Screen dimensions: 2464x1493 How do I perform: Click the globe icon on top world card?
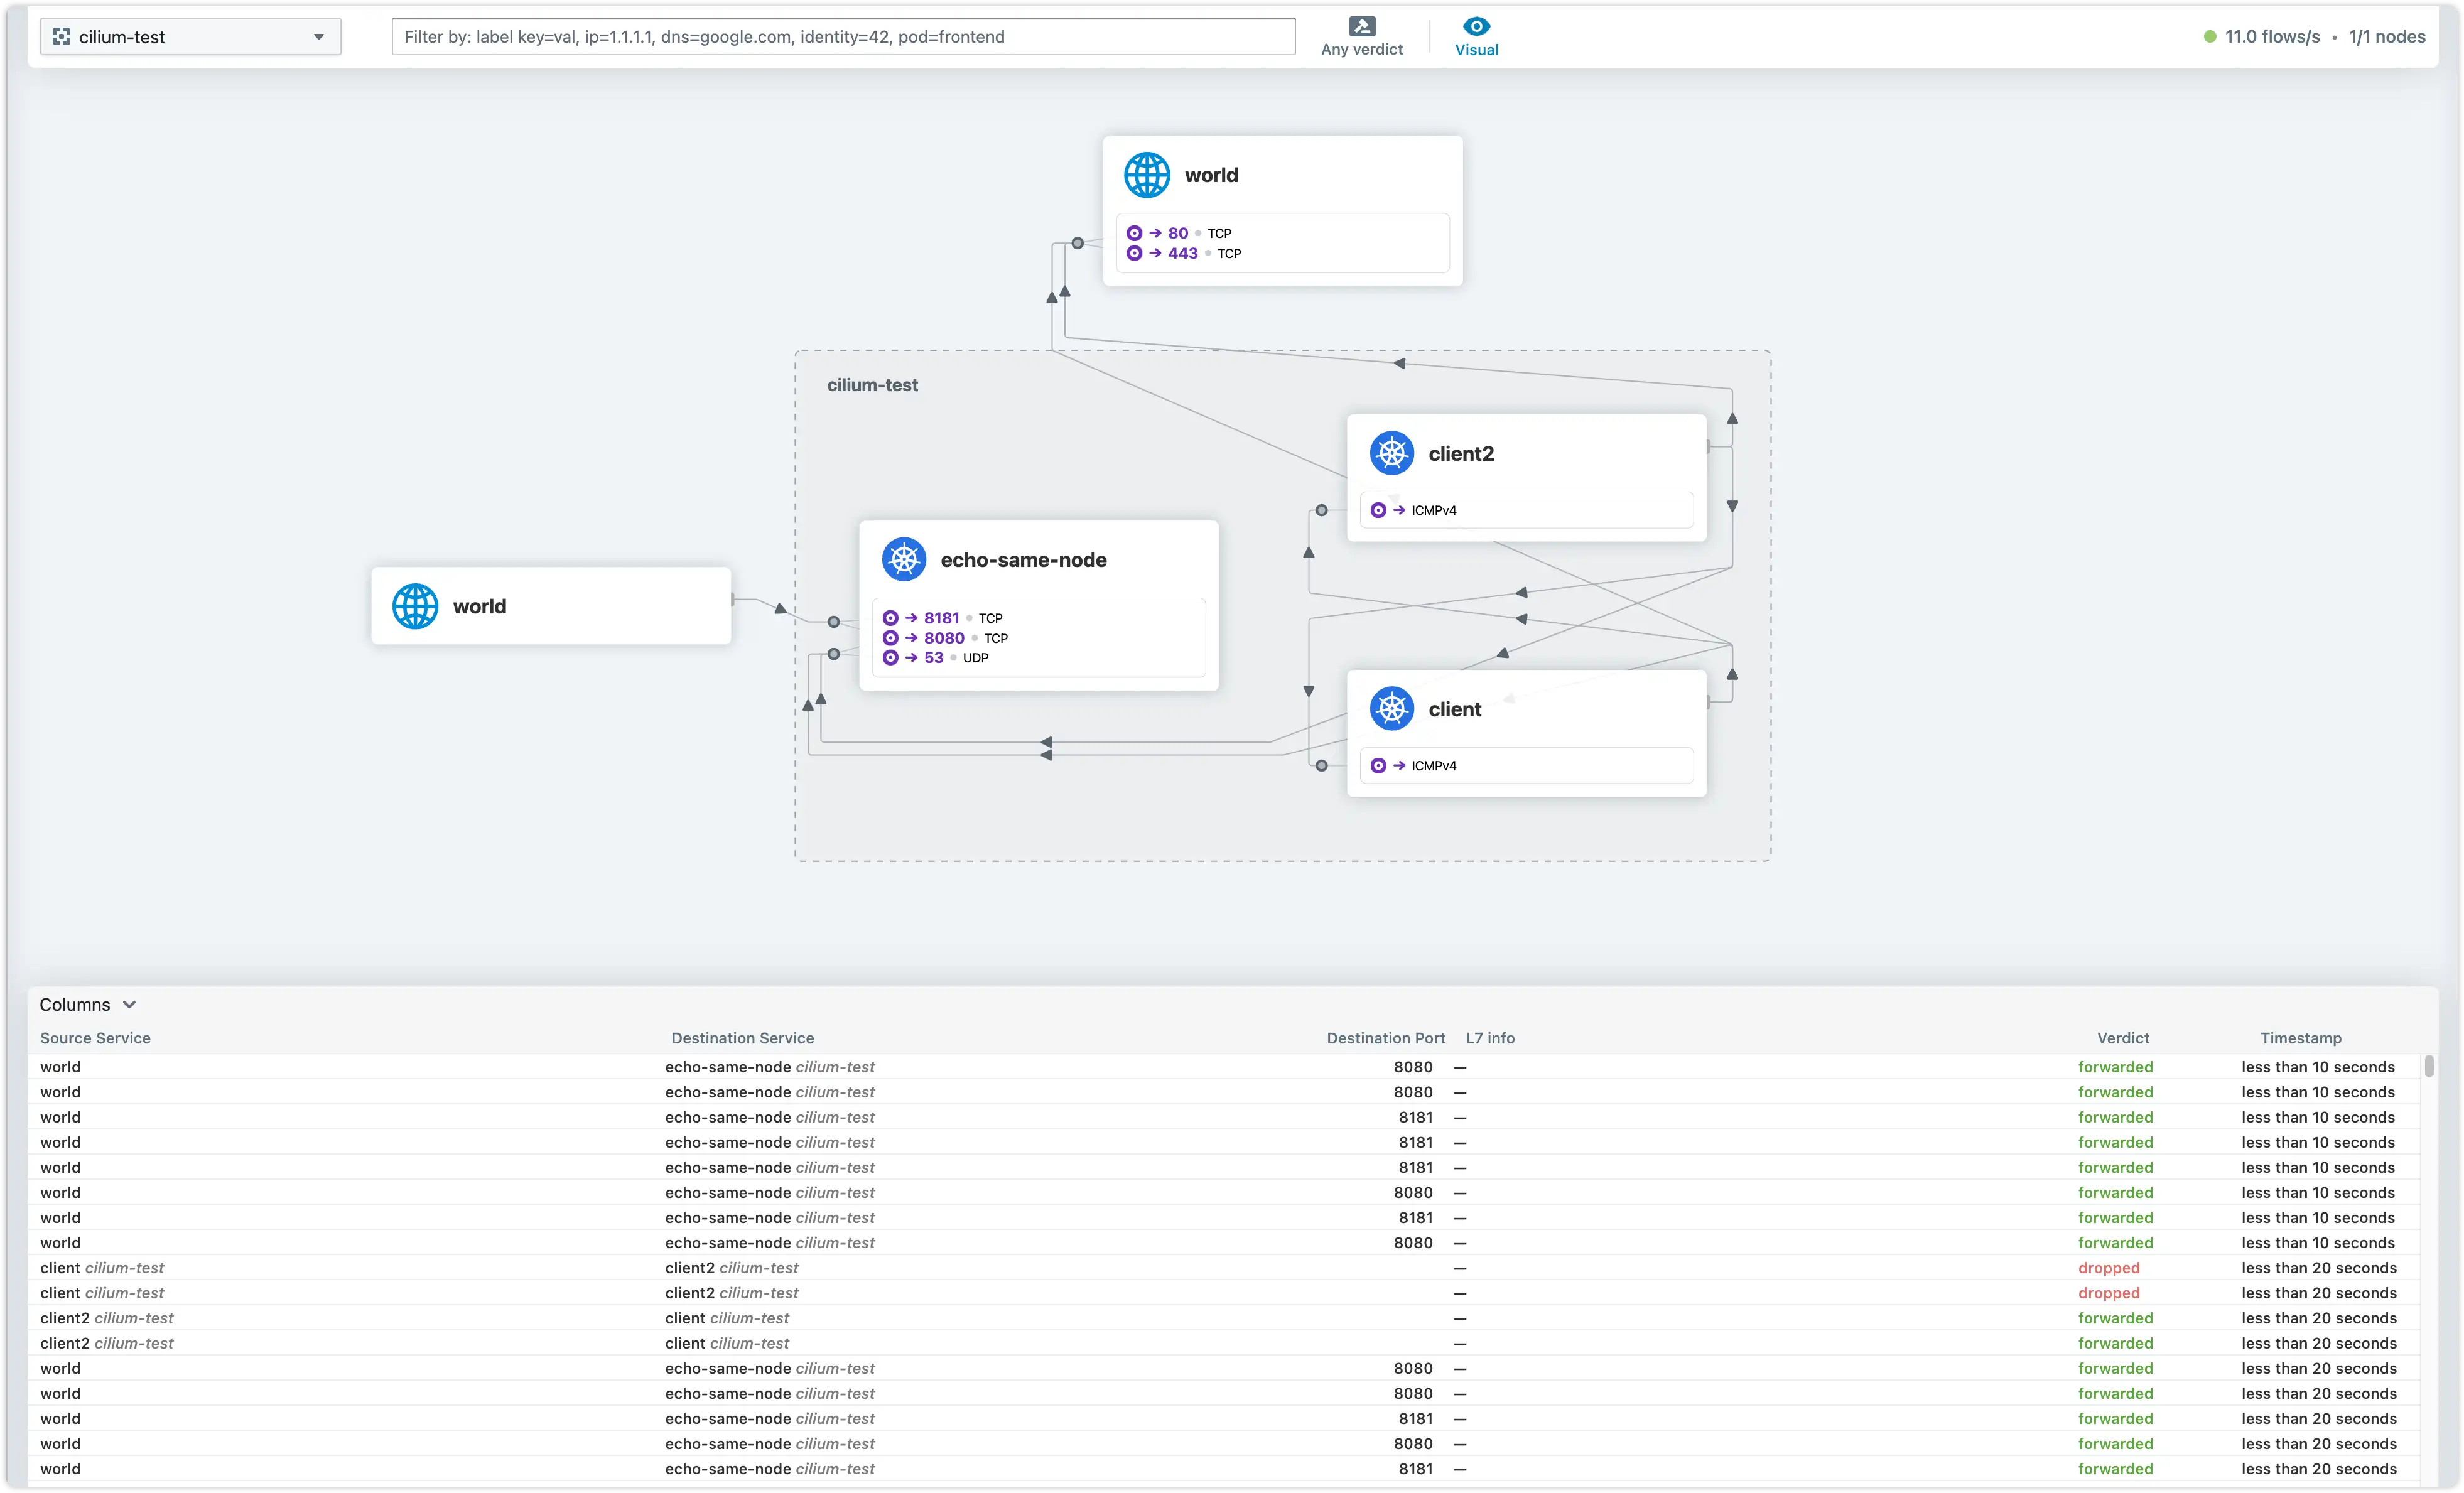click(x=1146, y=175)
